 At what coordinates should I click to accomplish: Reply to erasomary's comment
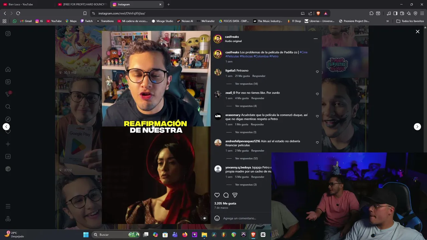[x=257, y=124]
